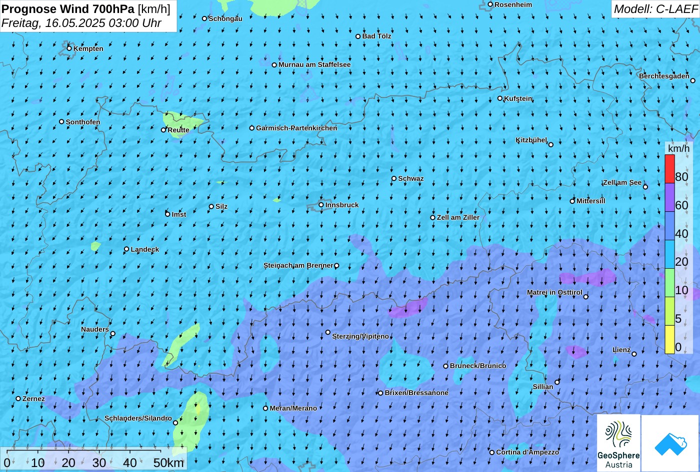
Task: Click the 'Garmisch-Partenkirchen' label
Action: coord(296,128)
